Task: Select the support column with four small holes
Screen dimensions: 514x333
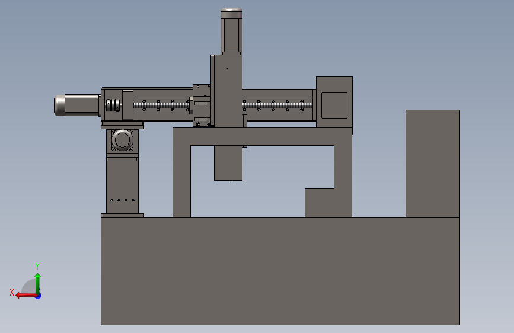Action: [x=122, y=187]
